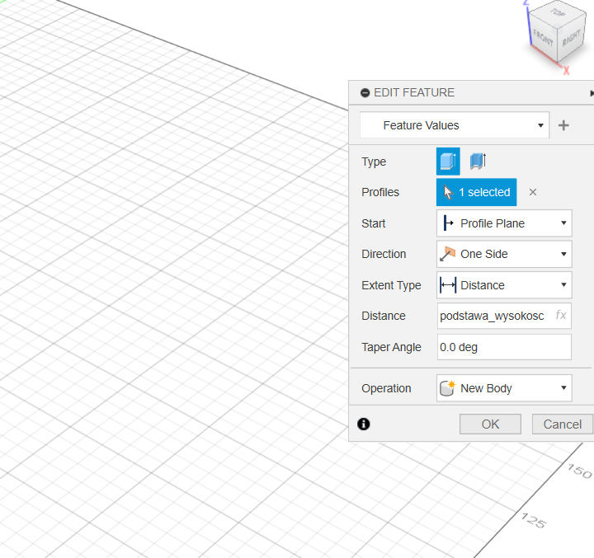Click the plus icon next to Feature Values
Image resolution: width=594 pixels, height=558 pixels.
point(564,125)
